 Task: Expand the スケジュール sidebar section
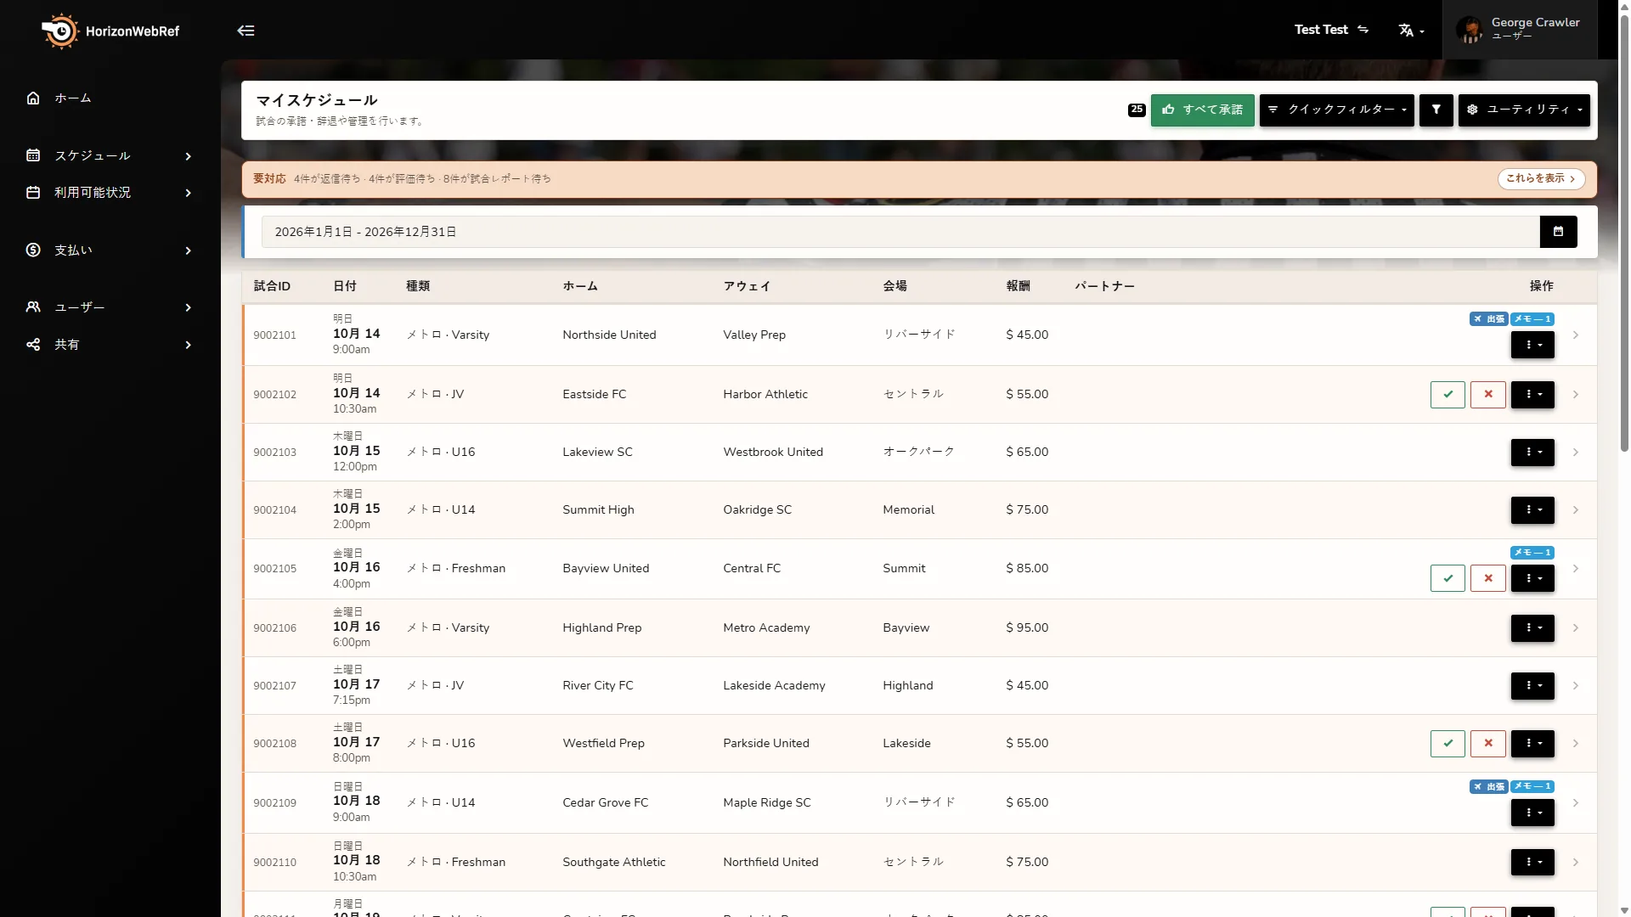click(x=110, y=155)
